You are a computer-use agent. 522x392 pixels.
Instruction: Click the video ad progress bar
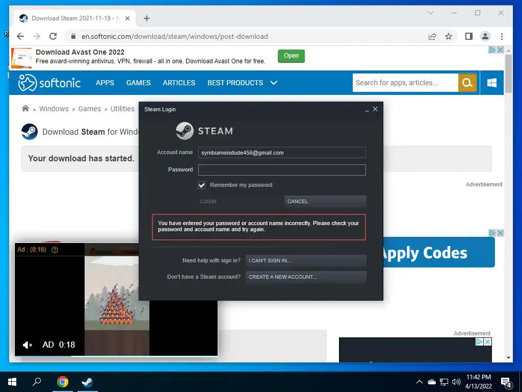(x=117, y=356)
